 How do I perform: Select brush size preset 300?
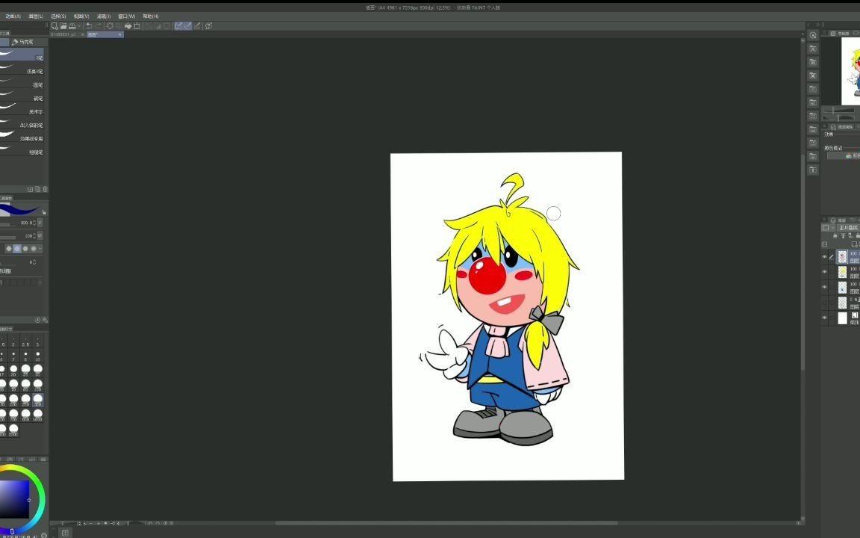pyautogui.click(x=38, y=399)
